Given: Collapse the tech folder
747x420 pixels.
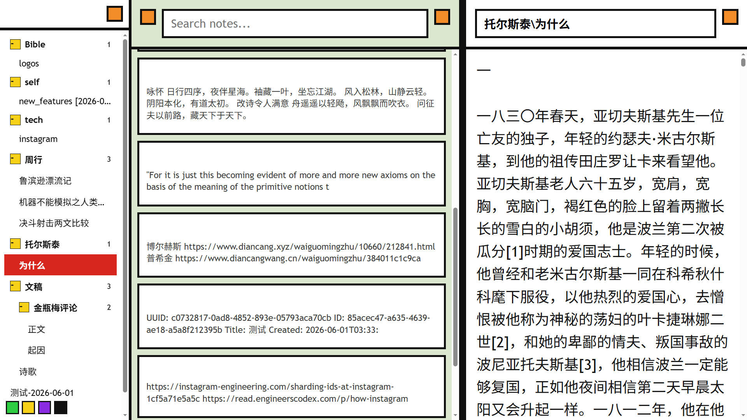Looking at the screenshot, I should tap(15, 120).
